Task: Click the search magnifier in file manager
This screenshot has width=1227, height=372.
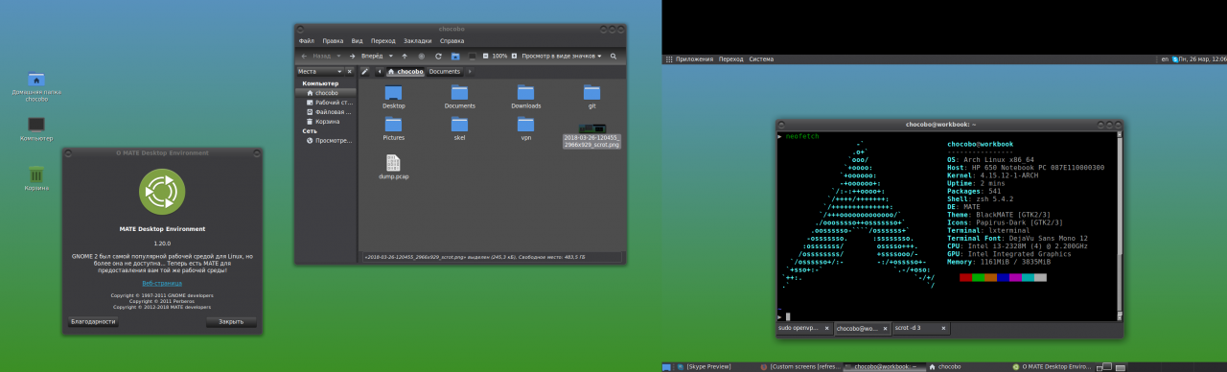Action: point(613,56)
